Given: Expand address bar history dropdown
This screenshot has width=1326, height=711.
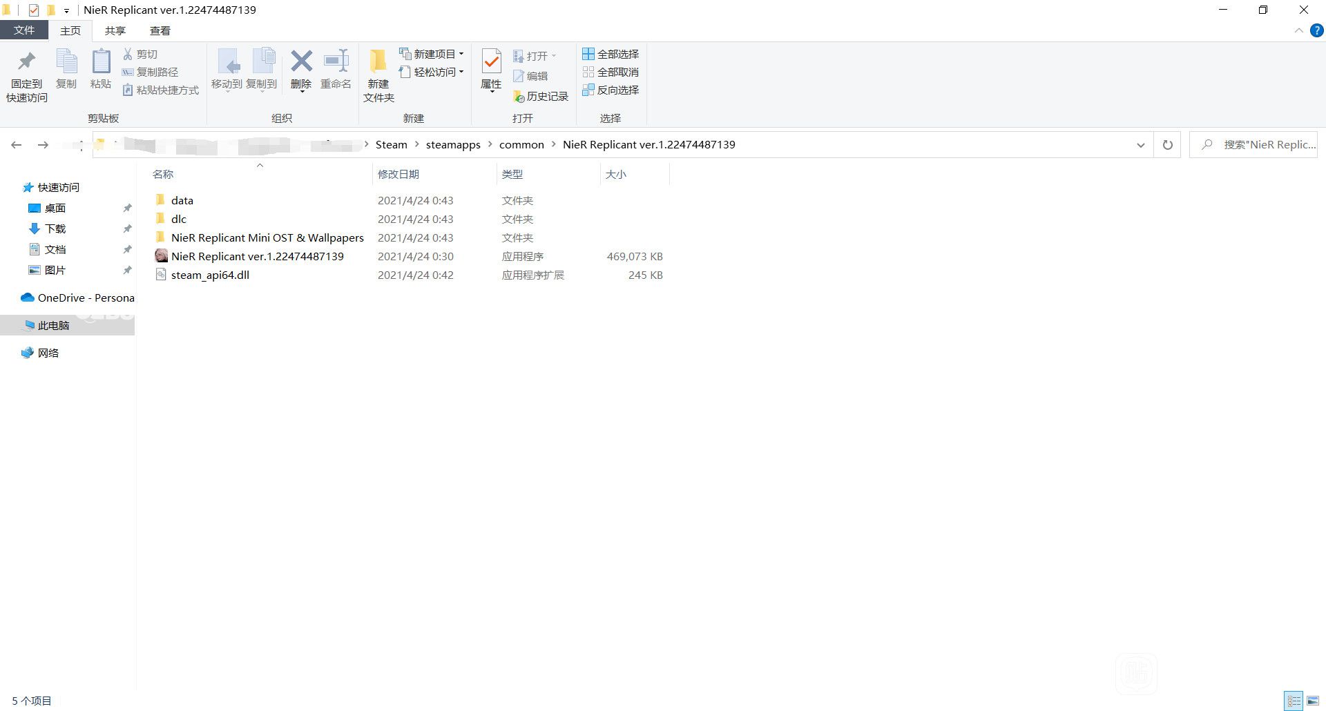Looking at the screenshot, I should (x=1140, y=145).
